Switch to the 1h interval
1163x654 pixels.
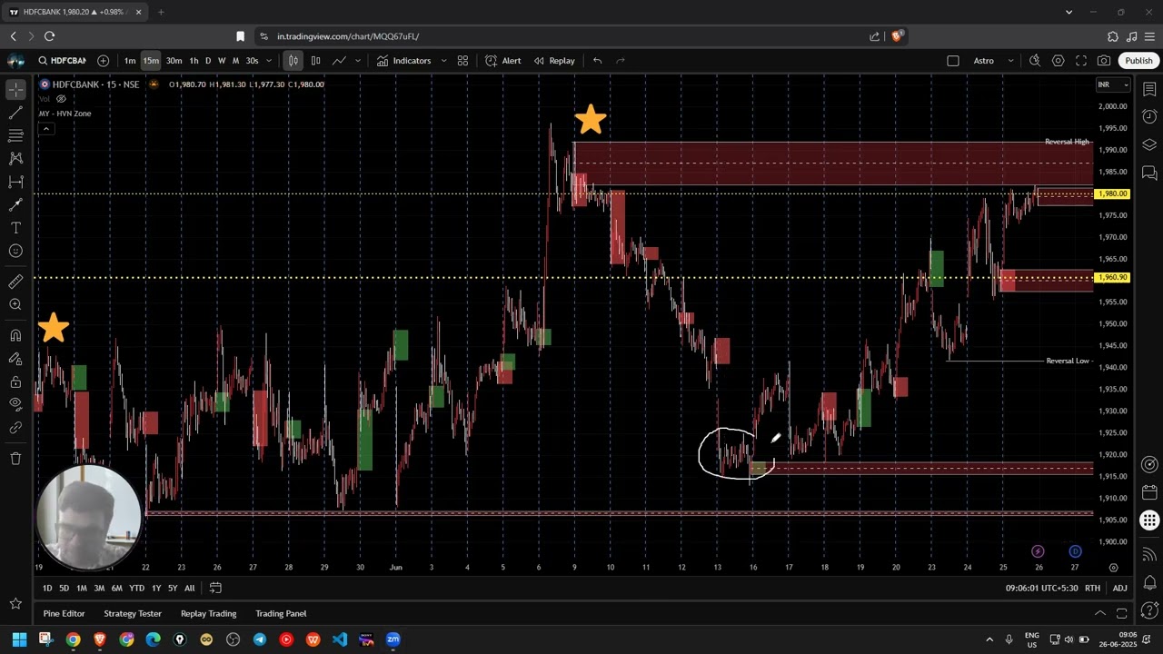[194, 61]
